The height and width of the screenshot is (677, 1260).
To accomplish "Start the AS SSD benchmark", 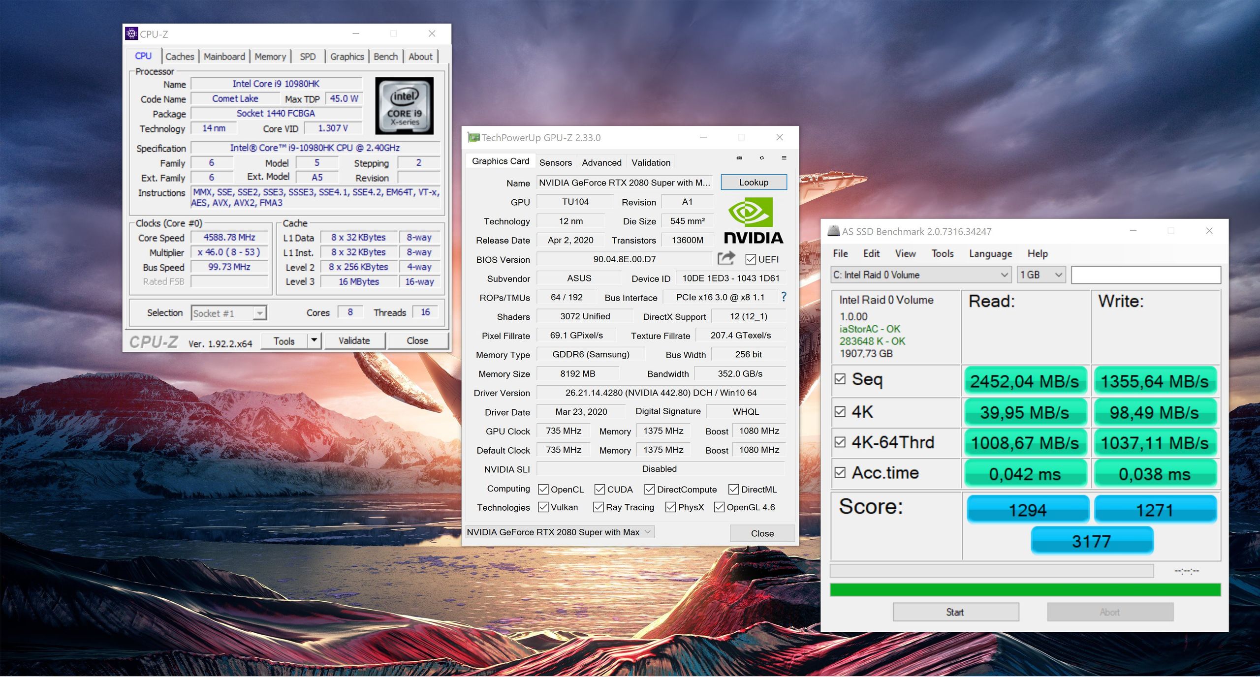I will point(955,612).
